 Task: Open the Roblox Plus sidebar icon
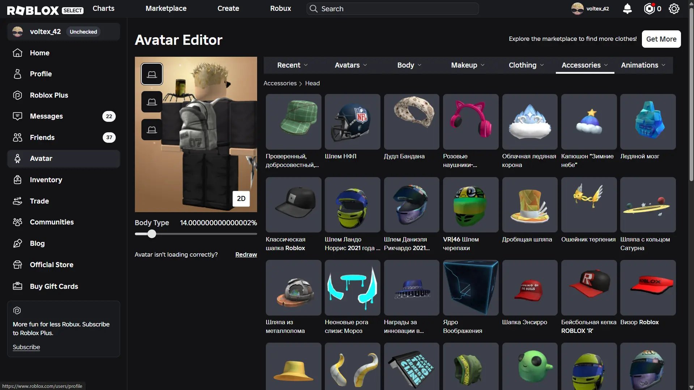click(x=17, y=95)
